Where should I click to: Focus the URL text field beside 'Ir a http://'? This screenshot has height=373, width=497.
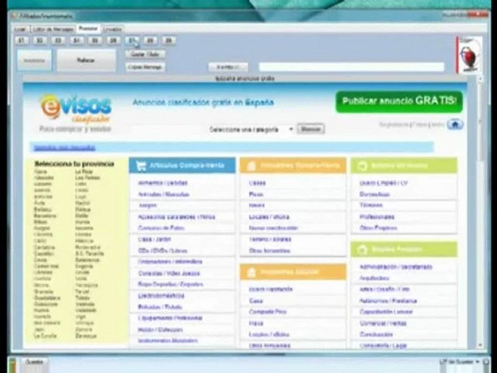(x=351, y=67)
